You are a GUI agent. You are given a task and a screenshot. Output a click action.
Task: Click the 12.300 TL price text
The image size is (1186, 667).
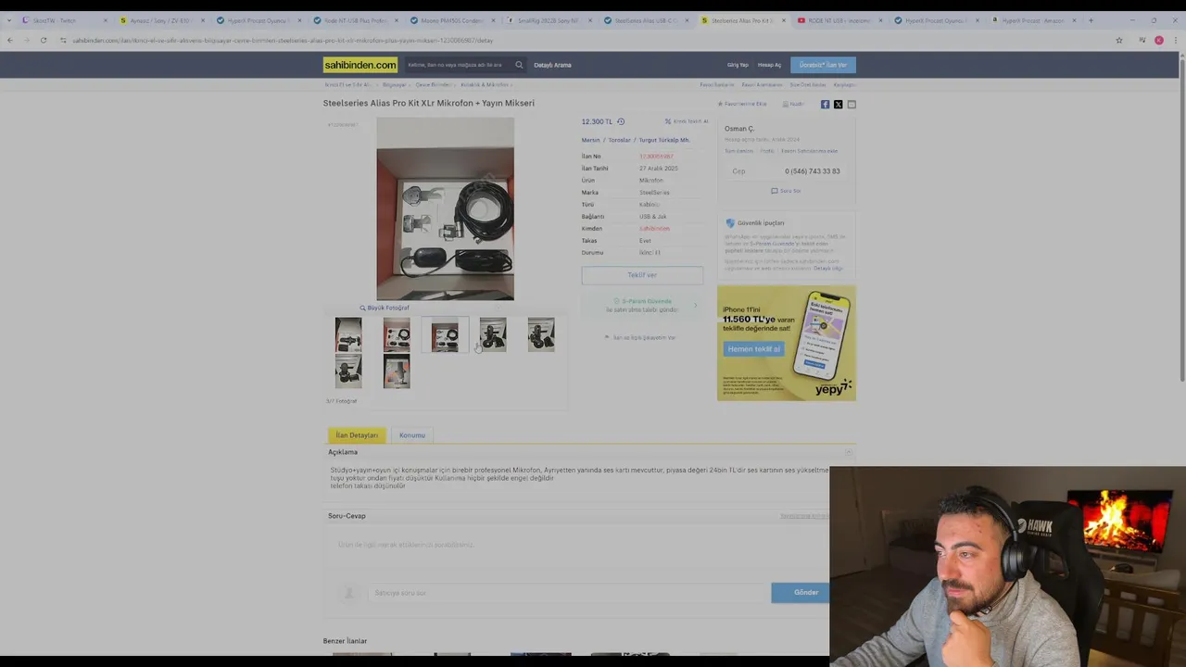(x=597, y=121)
